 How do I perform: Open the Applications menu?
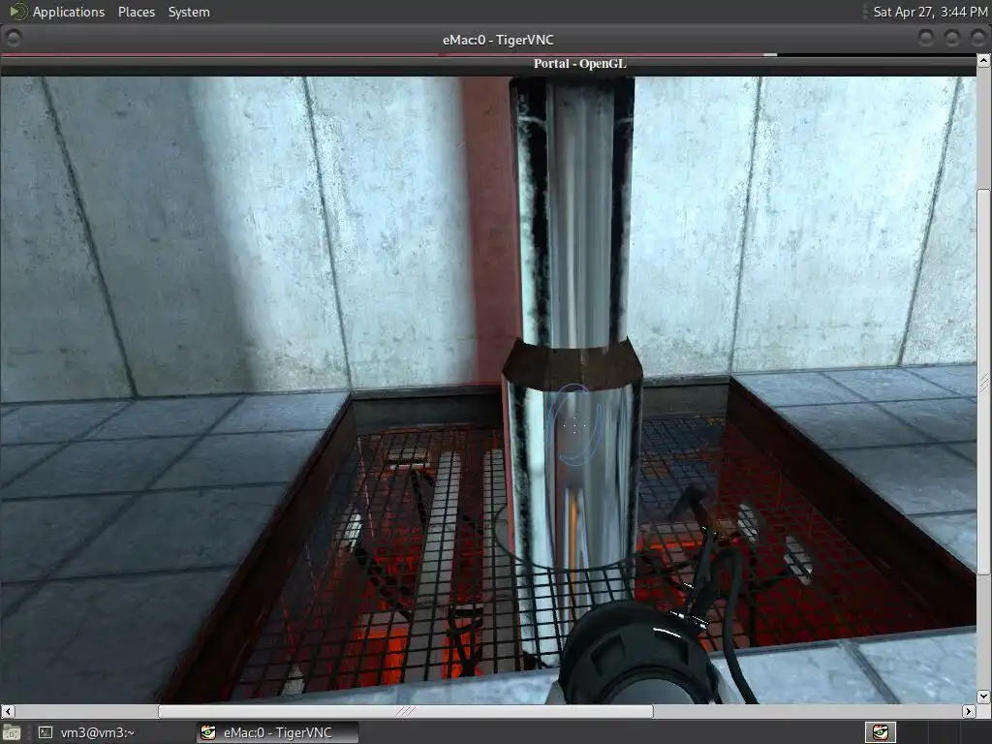tap(69, 12)
